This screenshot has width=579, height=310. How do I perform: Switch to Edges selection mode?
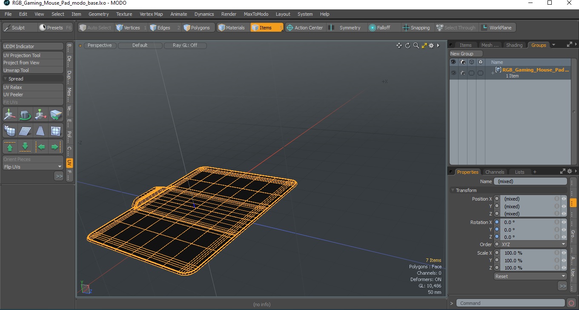(165, 28)
